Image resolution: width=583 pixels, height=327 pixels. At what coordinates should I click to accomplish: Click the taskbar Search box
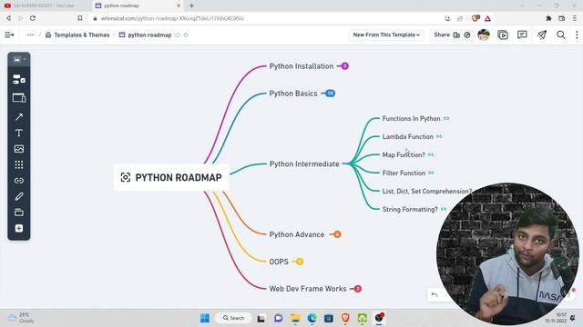tap(233, 318)
